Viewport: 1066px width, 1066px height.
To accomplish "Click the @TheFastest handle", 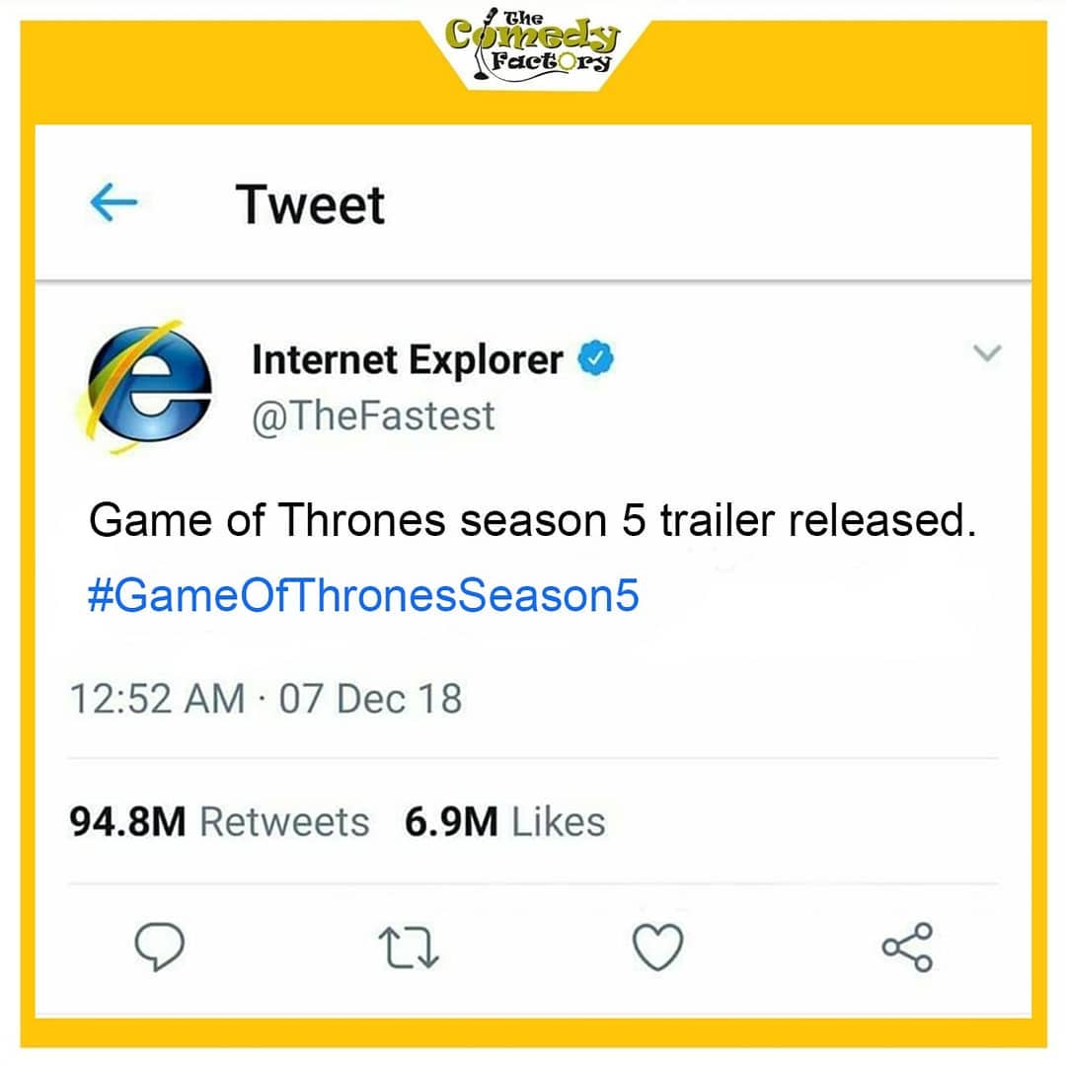I will tap(375, 416).
